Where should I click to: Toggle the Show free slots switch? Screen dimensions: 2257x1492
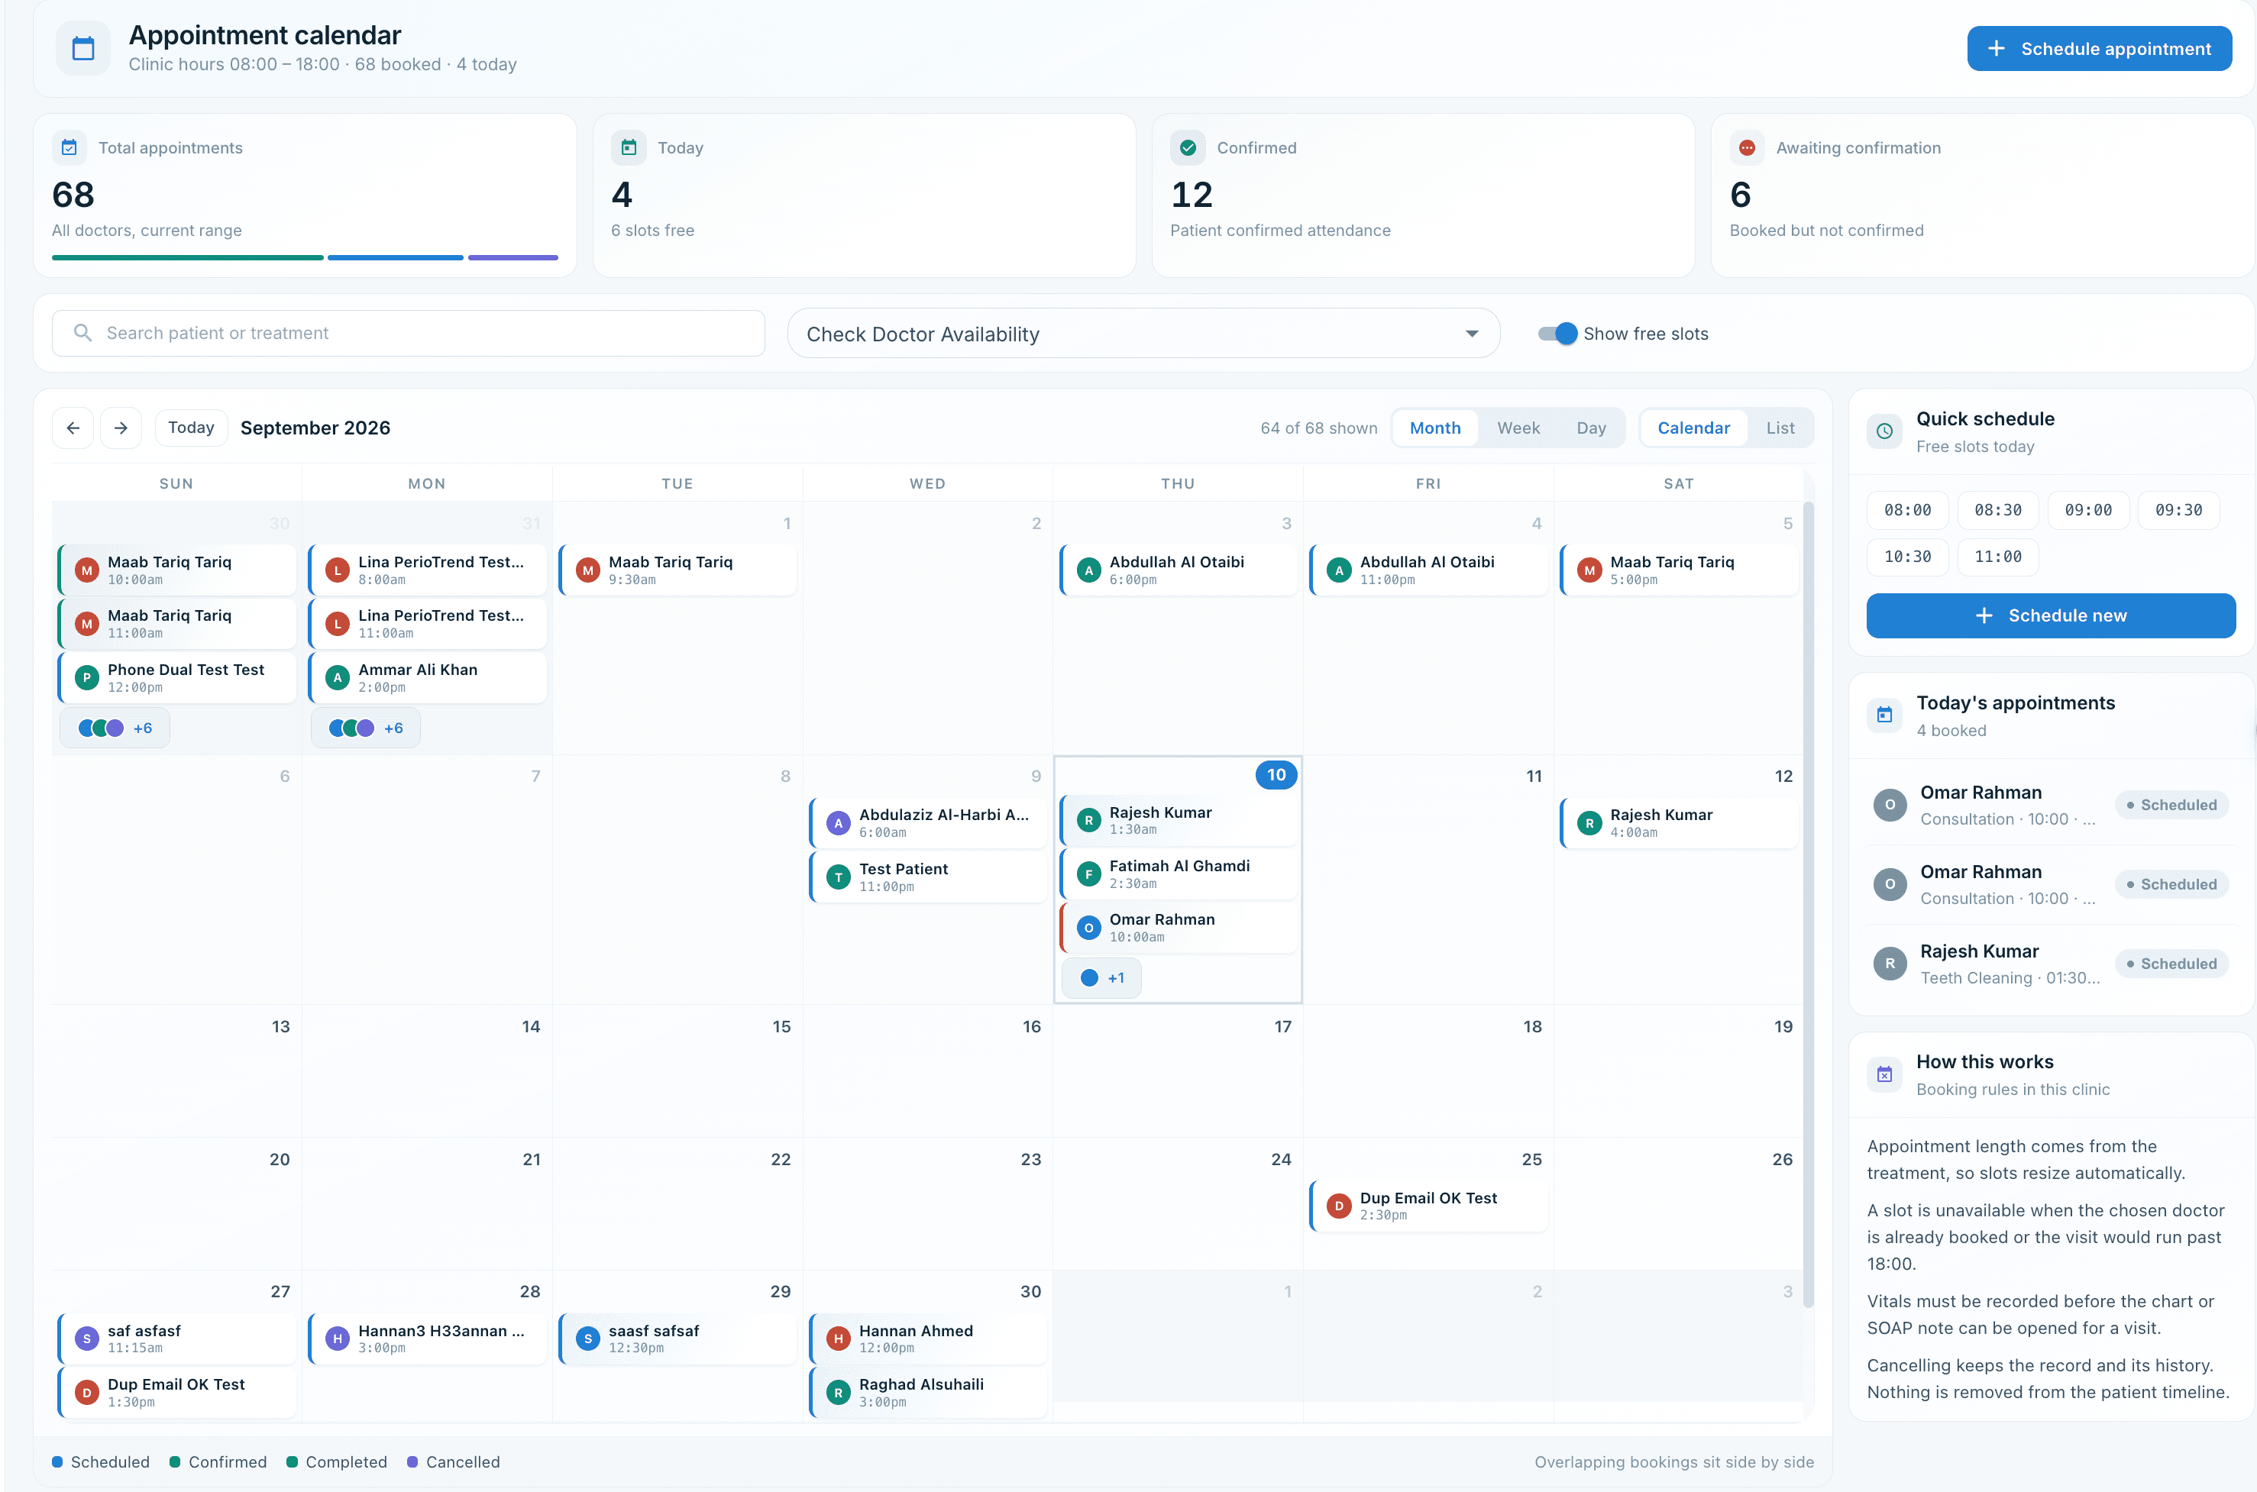[x=1557, y=334]
